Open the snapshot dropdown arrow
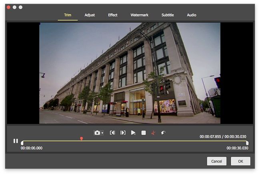The width and height of the screenshot is (260, 175). click(x=102, y=133)
